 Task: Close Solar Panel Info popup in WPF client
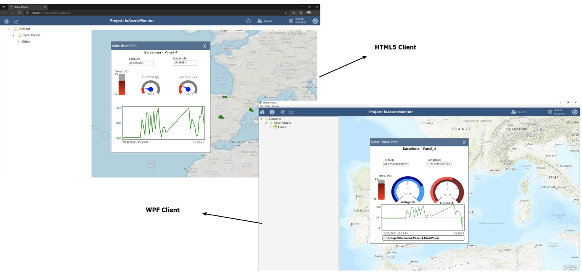464,142
